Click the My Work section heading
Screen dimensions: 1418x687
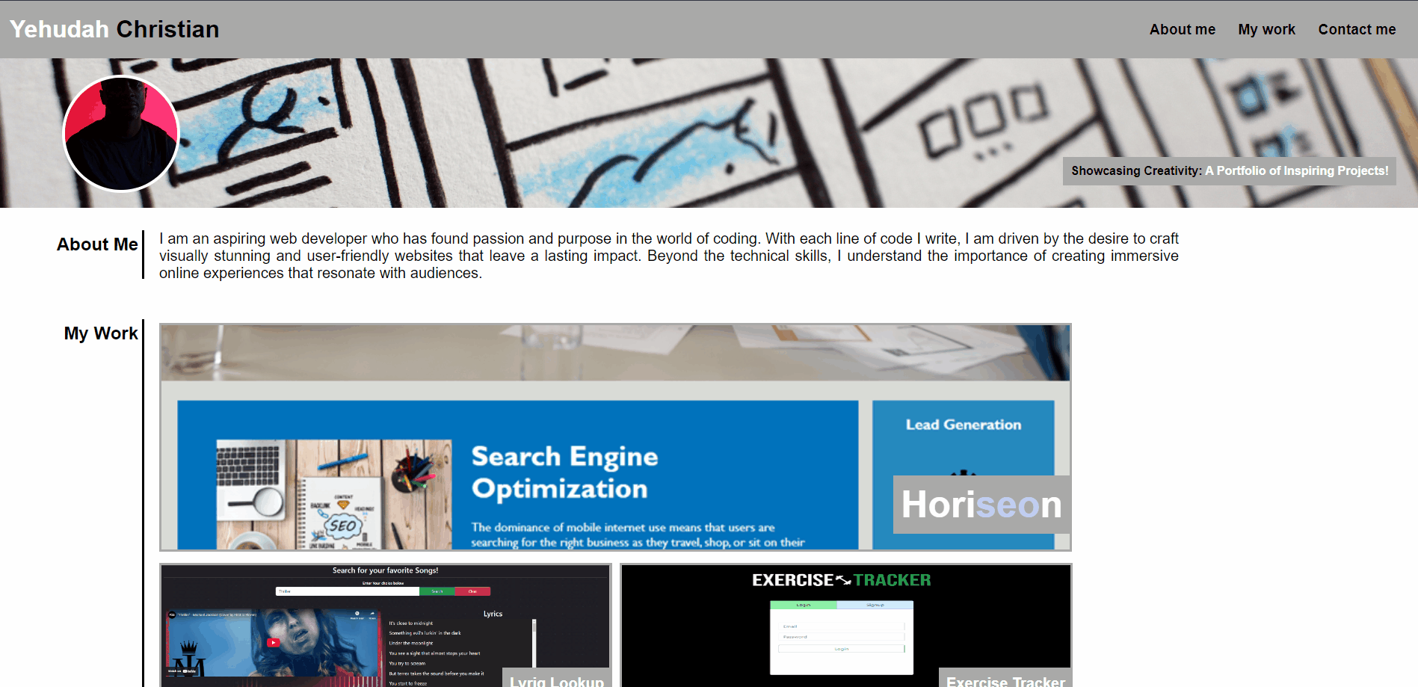[101, 333]
